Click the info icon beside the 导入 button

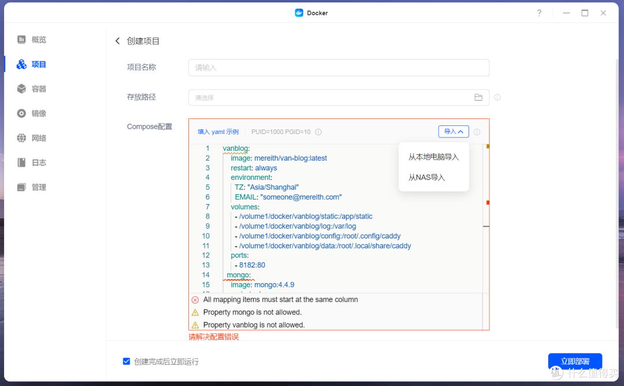[477, 132]
